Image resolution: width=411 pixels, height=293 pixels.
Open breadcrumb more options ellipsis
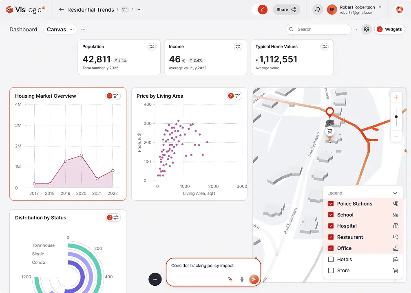click(x=138, y=10)
